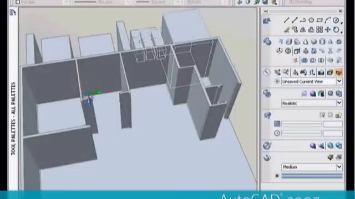The image size is (355, 199).
Task: Click the brightness slider in Light panel
Action: tap(301, 124)
